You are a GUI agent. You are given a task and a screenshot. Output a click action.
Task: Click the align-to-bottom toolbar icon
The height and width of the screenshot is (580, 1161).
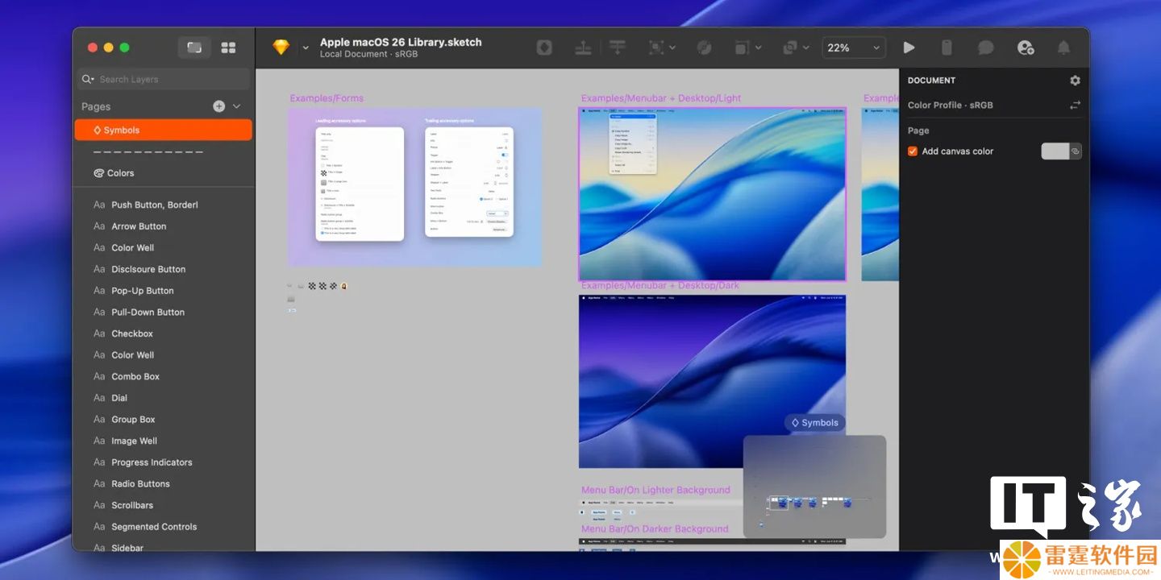pos(584,48)
